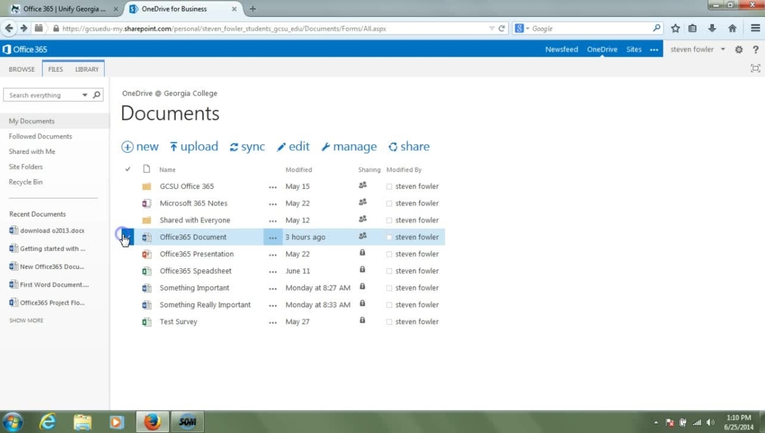Click sharing people icon for GCSU Office 365

pos(362,185)
